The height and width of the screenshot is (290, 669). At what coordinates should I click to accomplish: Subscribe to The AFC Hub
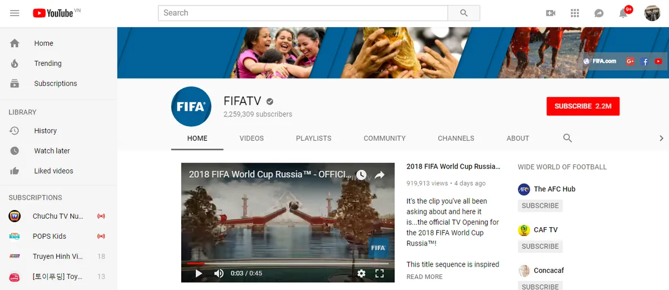pos(540,205)
